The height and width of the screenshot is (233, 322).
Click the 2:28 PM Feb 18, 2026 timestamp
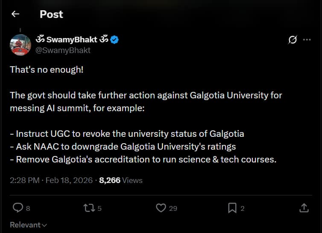click(x=51, y=180)
